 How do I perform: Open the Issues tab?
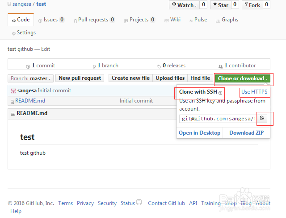[51, 20]
